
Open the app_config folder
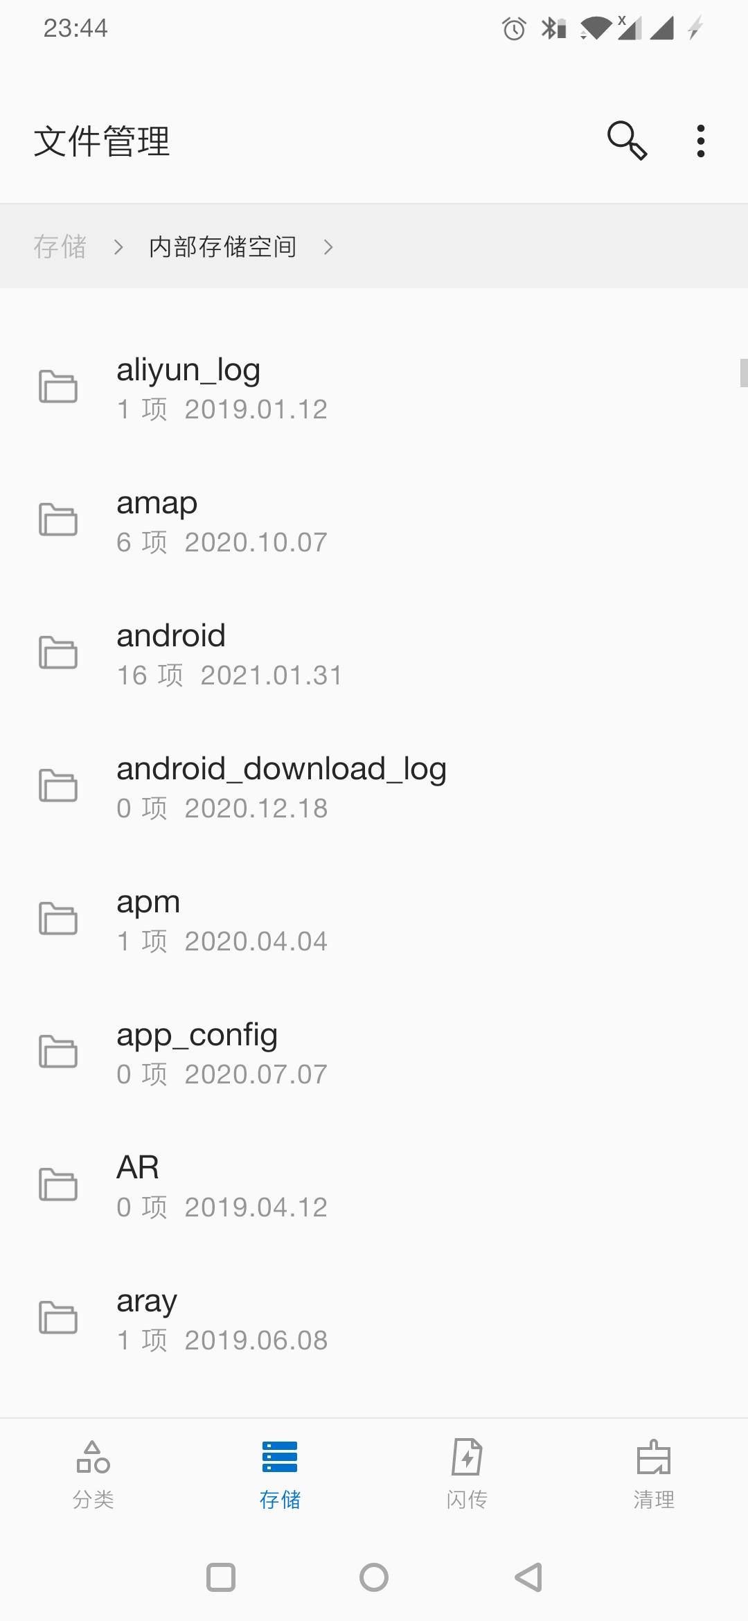click(197, 1053)
